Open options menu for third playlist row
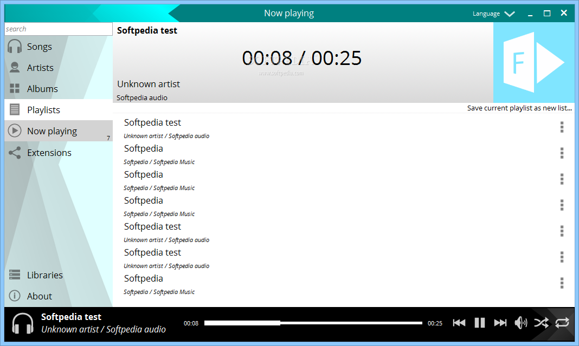 tap(562, 179)
